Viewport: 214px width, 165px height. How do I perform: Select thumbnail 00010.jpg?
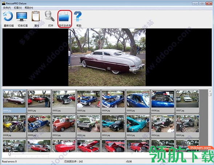pos(64,126)
